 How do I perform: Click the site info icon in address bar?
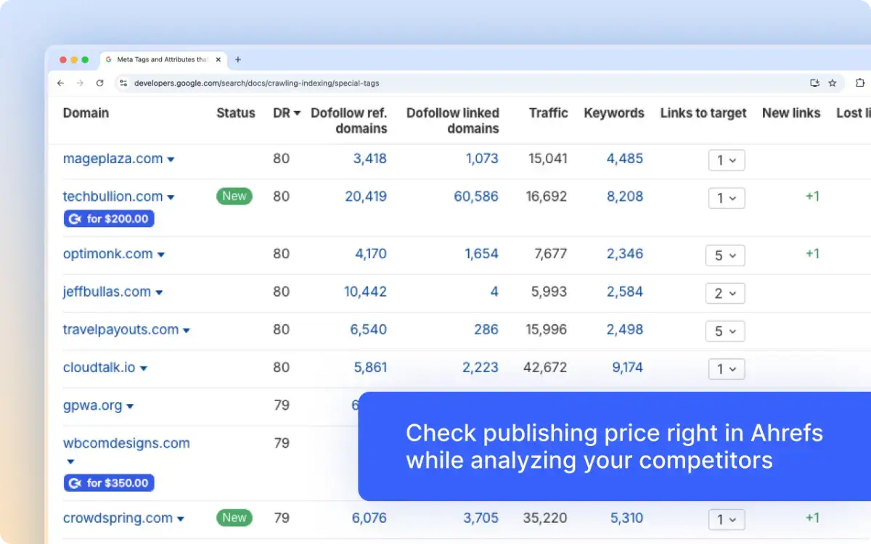point(123,83)
